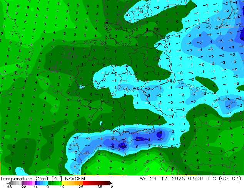The width and height of the screenshot is (244, 188).
Task: Click the '48' legend label
Action: click(x=111, y=186)
